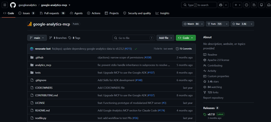This screenshot has height=122, width=271.
Task: Expand the Fork options dropdown arrow
Action: pyautogui.click(x=227, y=24)
